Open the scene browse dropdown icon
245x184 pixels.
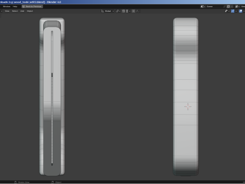coord(203,7)
